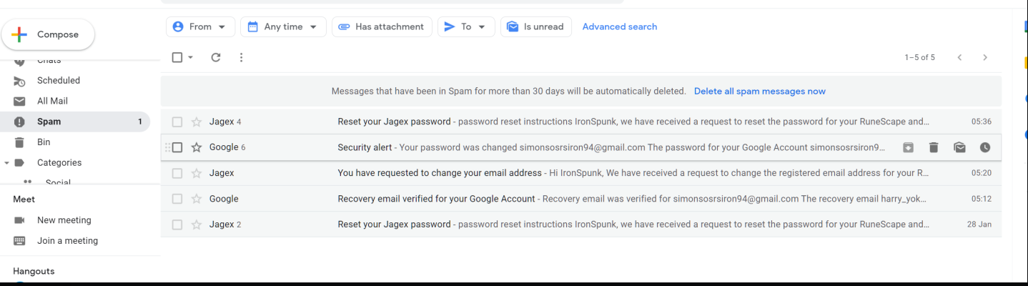Open the From filter dropdown
Screen dimensions: 1028x286
(x=200, y=26)
